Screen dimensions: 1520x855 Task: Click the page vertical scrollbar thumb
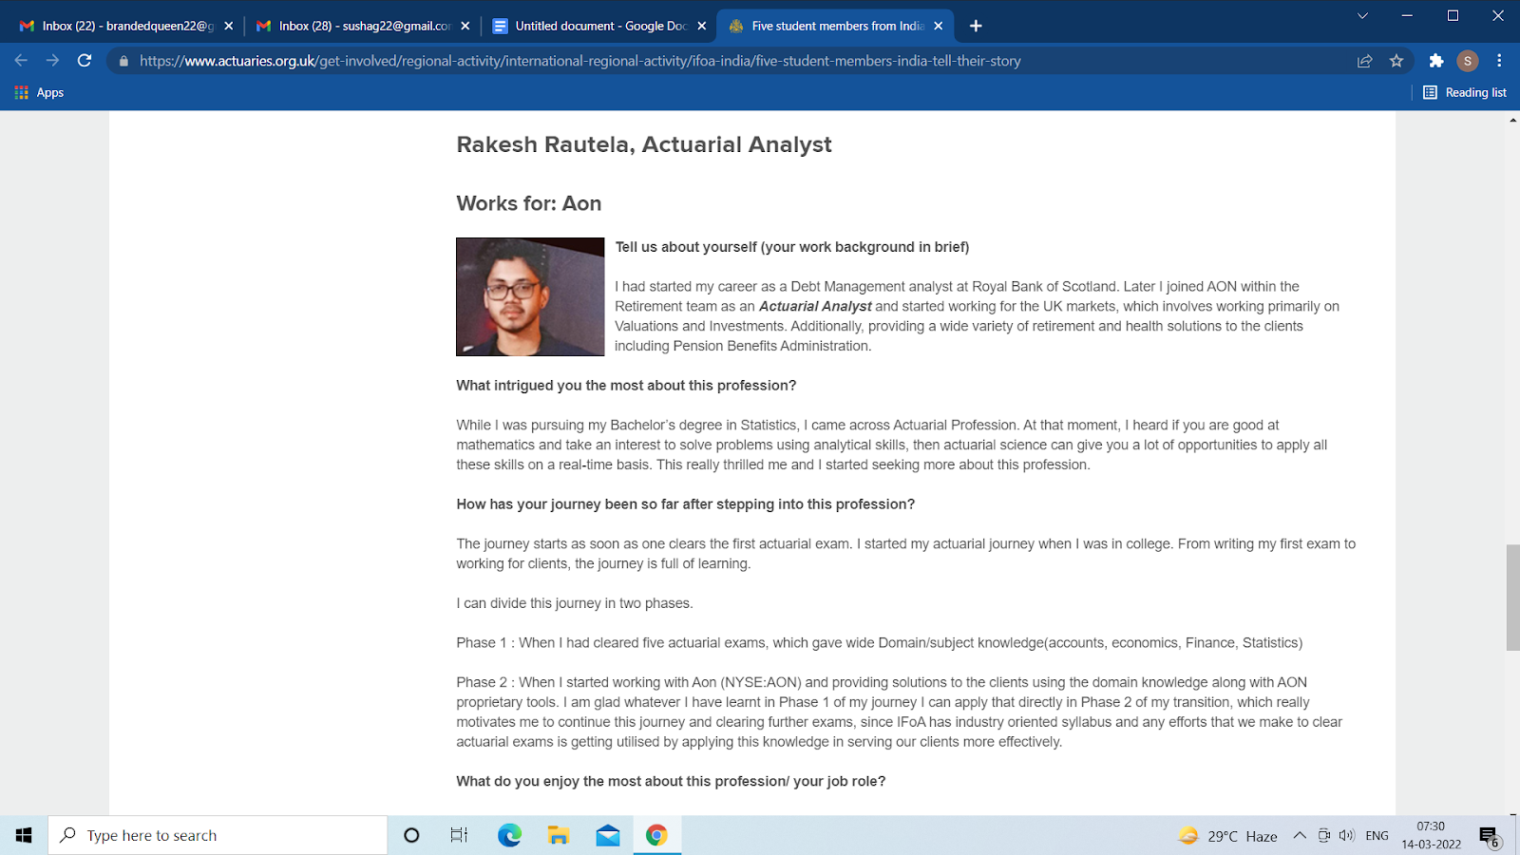[1512, 598]
